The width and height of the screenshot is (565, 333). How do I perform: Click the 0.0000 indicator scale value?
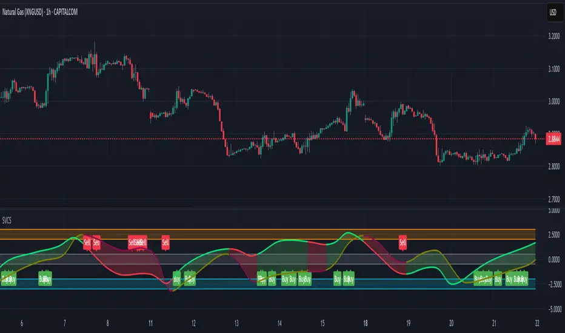tap(554, 260)
